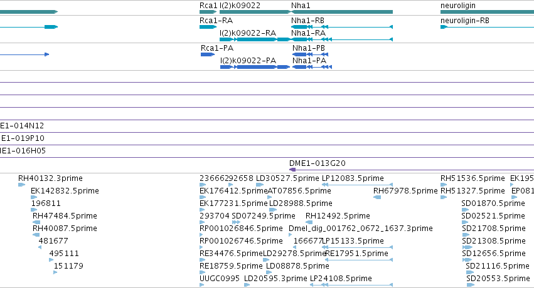534x288 pixels.
Task: Click the Rca1-RA transcript arrow
Action: coord(208,27)
